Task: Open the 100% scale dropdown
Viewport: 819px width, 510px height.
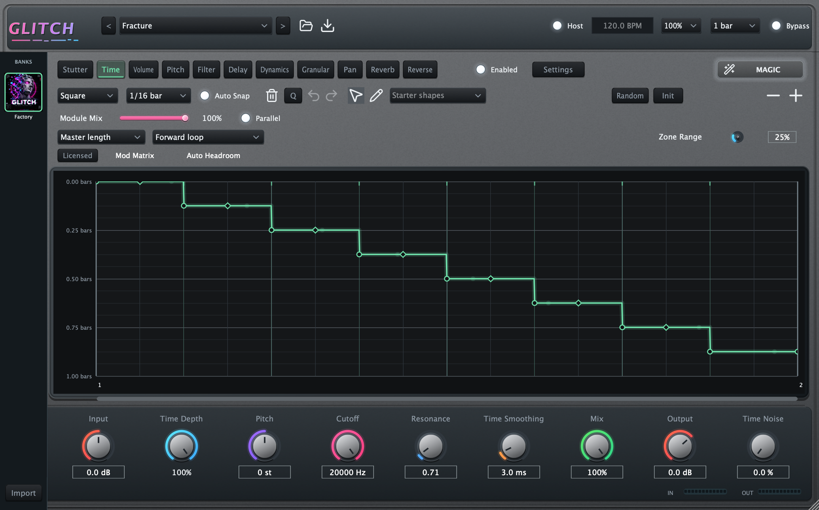Action: 681,26
